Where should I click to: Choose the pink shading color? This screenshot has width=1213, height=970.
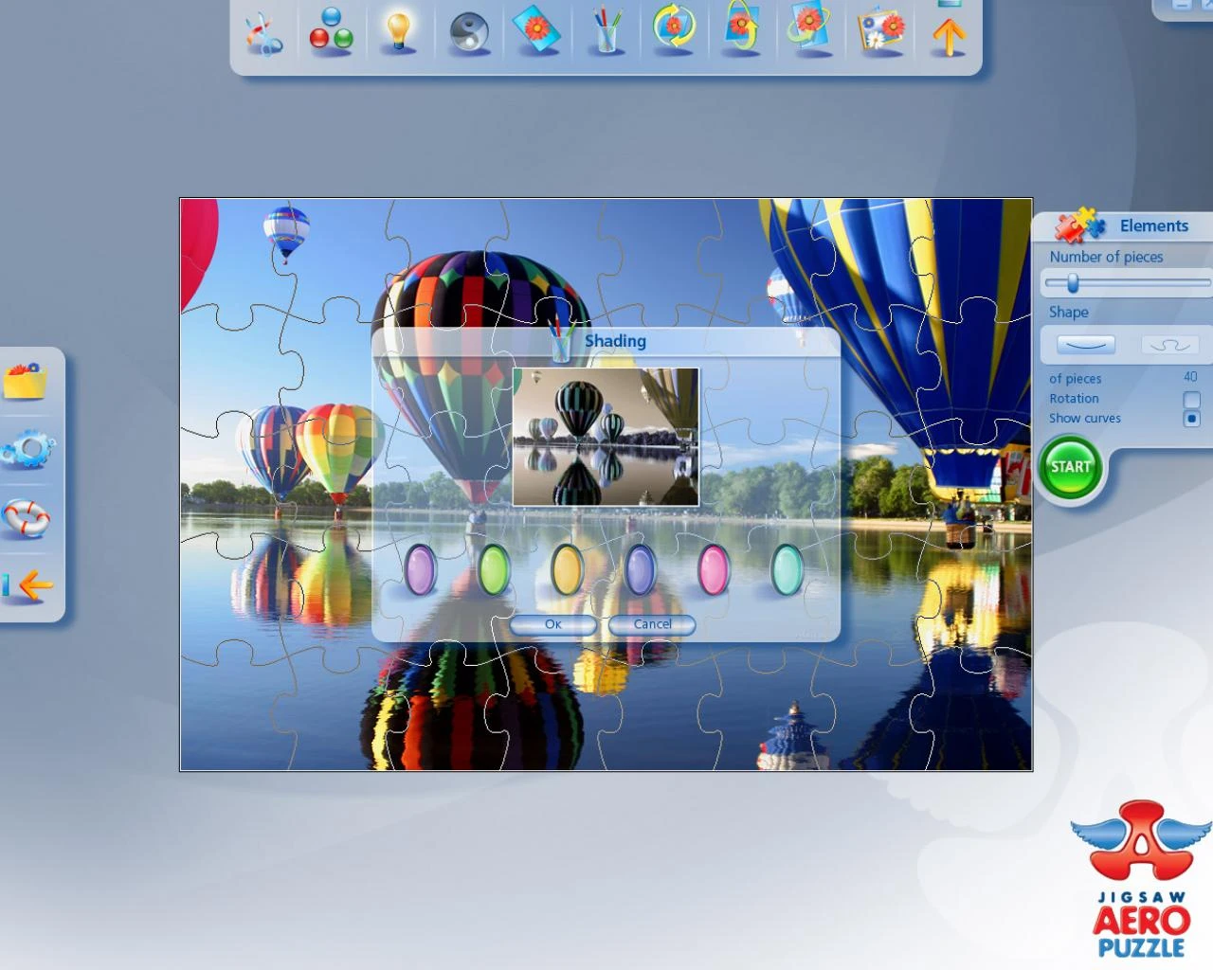[714, 569]
